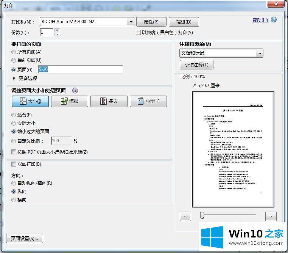Select the 海报 (Poster) button
288x253 pixels.
[70, 101]
